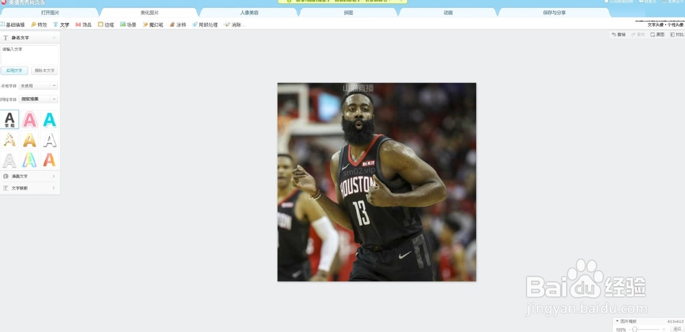The width and height of the screenshot is (685, 332).
Task: Choose the orange gradient text style
Action: [x=49, y=160]
